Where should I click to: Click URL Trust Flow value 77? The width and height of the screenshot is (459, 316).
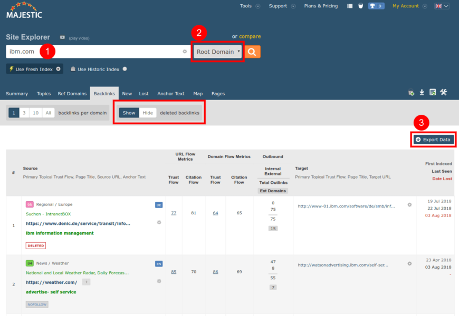coord(174,213)
